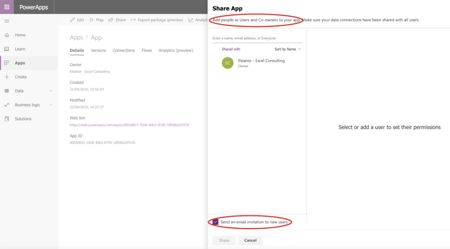Click the Shared with heading

231,49
